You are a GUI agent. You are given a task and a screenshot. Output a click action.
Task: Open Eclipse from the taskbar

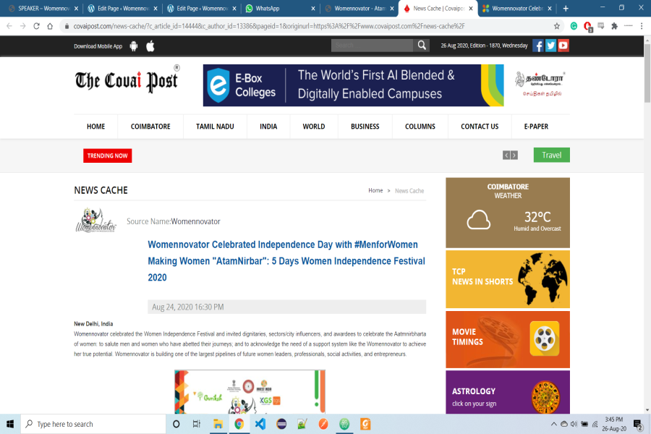tap(281, 424)
